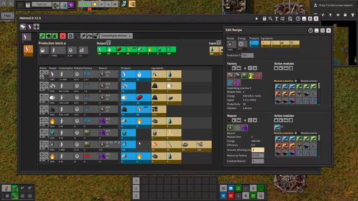Move first recipe row up arrow

coord(42,73)
